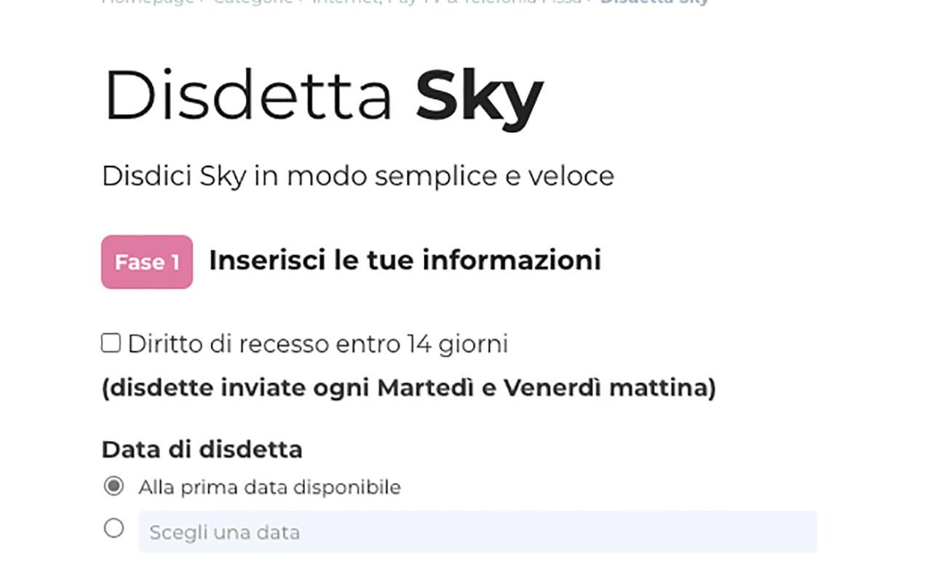Enable the Diritto di recesso checkbox
949x583 pixels.
111,343
